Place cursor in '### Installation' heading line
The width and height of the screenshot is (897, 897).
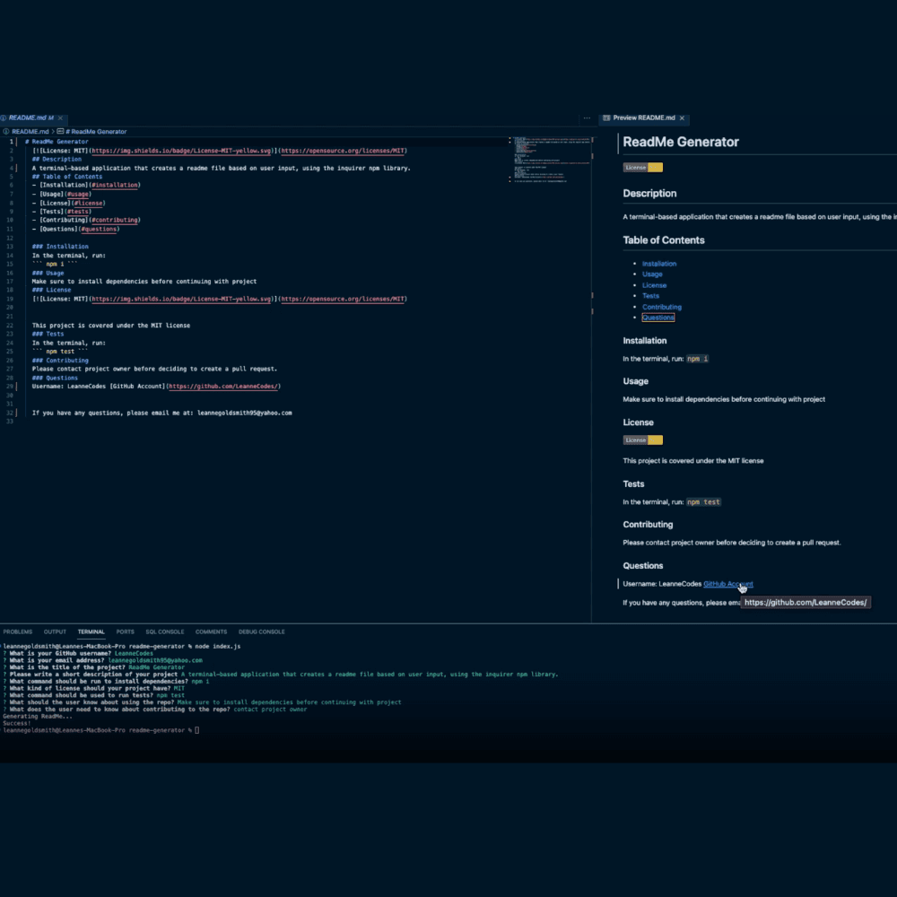pyautogui.click(x=60, y=247)
